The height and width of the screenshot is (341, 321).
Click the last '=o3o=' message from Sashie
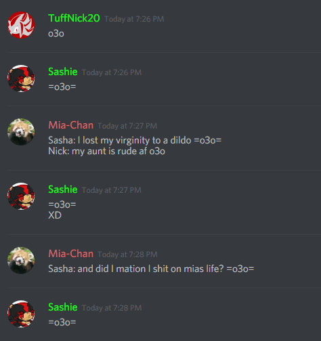62,322
